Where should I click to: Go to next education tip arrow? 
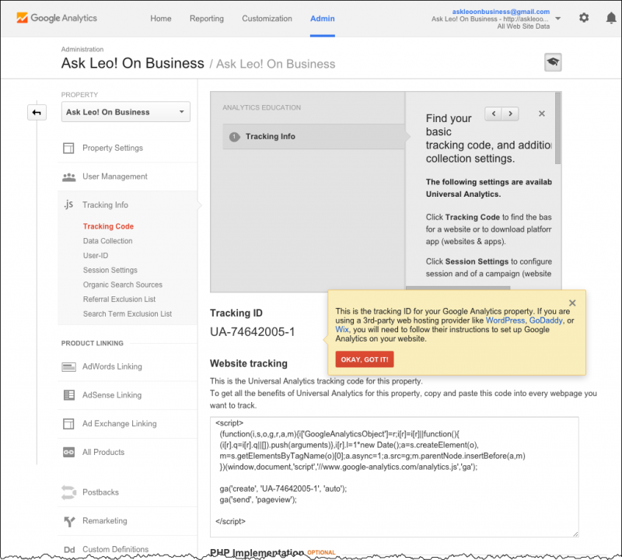click(511, 114)
